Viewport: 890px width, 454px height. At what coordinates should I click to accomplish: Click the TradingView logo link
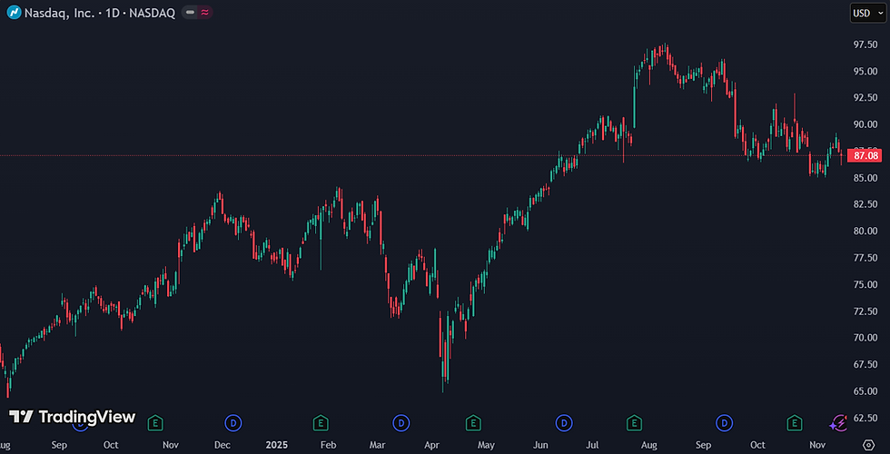72,417
